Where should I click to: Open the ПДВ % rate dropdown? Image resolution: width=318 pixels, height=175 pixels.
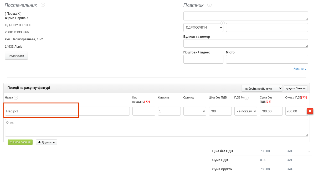[x=246, y=111]
